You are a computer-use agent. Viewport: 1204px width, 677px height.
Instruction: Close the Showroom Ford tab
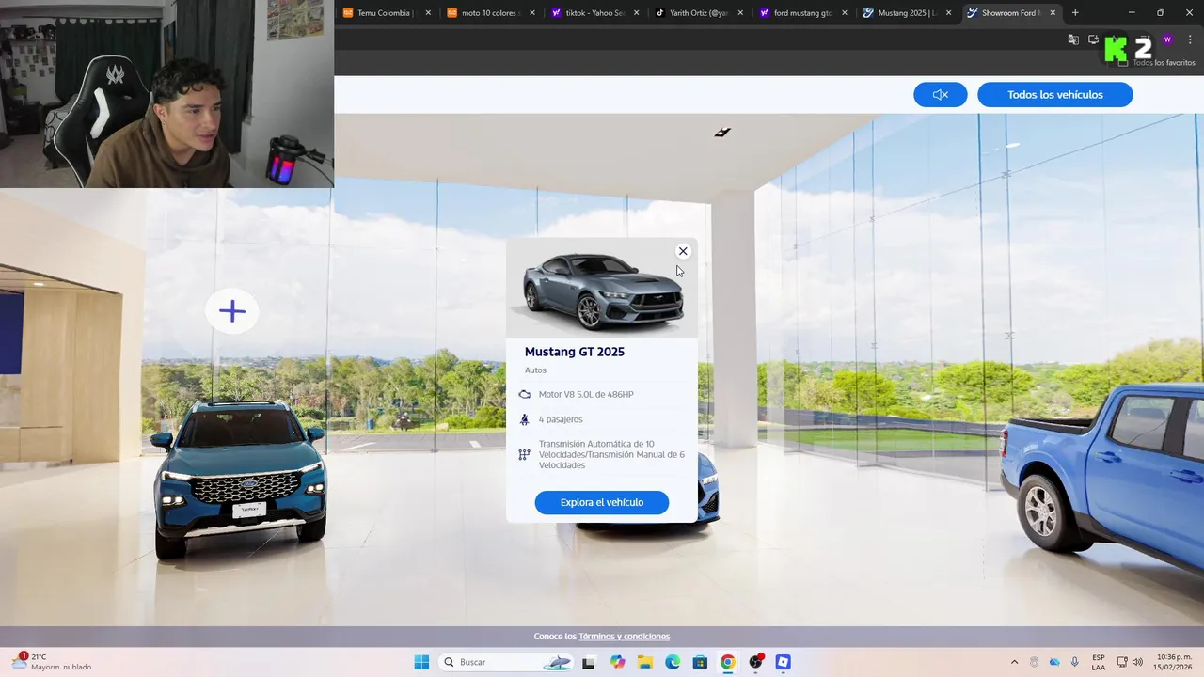(1053, 13)
